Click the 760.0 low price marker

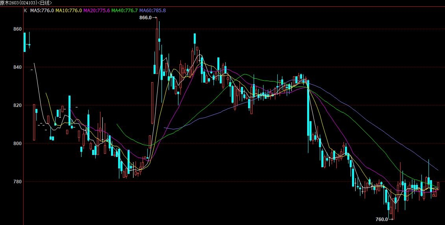pos(382,219)
